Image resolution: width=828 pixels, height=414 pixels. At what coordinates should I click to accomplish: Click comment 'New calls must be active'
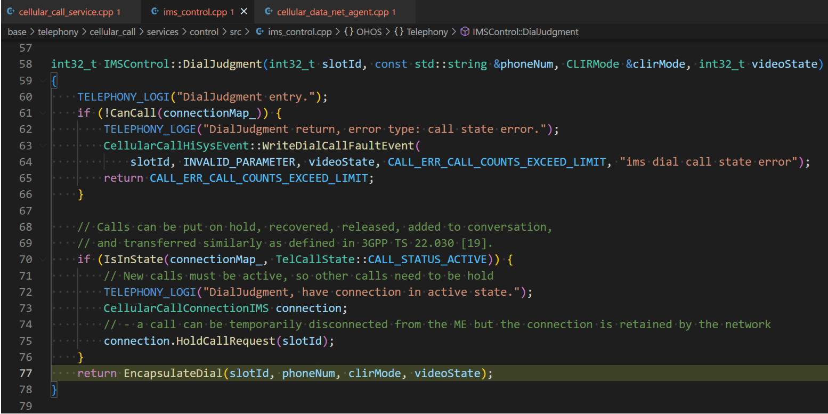(298, 275)
